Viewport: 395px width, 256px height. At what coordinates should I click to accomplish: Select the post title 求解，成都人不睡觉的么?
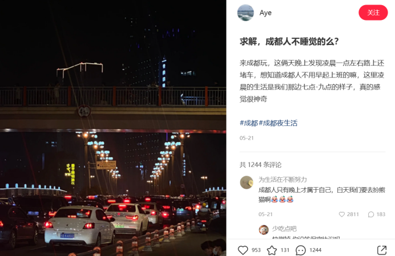click(289, 42)
